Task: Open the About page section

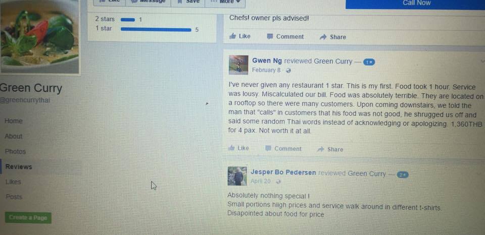Action: (14, 136)
